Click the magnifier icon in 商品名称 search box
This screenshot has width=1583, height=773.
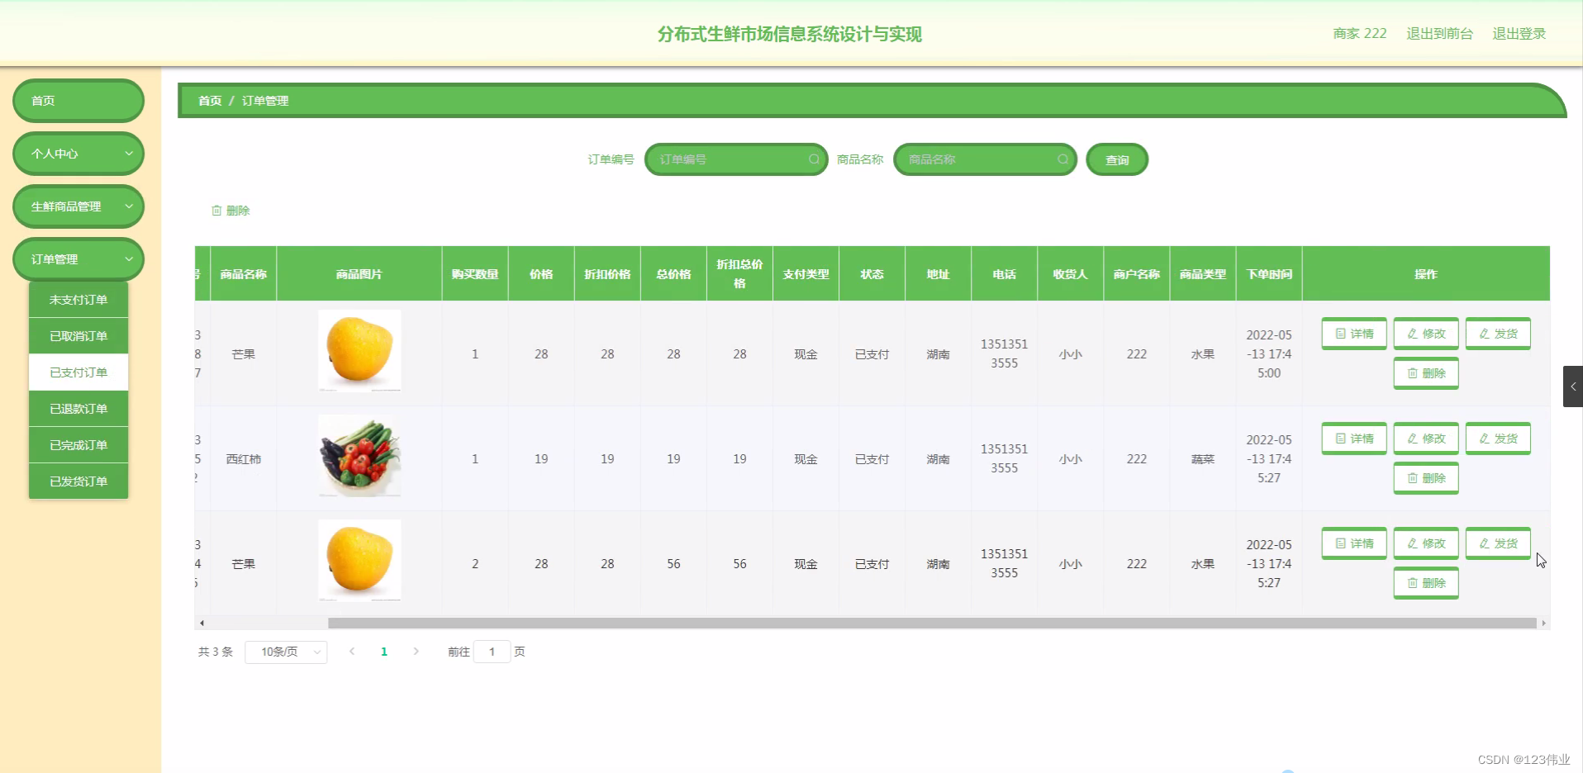pyautogui.click(x=1063, y=159)
